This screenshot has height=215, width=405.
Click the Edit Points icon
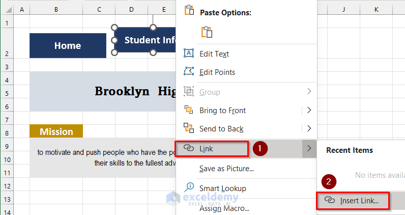189,72
